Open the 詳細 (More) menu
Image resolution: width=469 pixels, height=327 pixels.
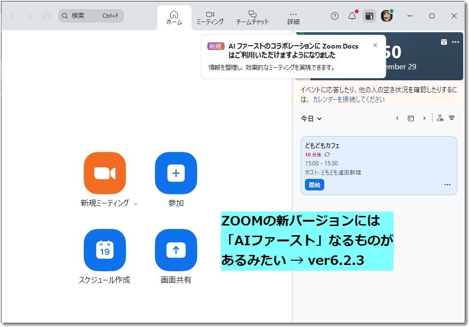click(293, 18)
